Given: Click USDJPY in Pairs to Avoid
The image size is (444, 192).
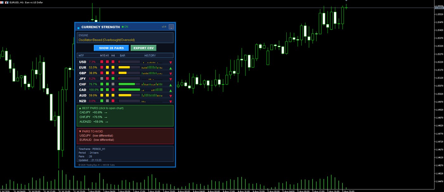Looking at the screenshot, I should [85, 136].
